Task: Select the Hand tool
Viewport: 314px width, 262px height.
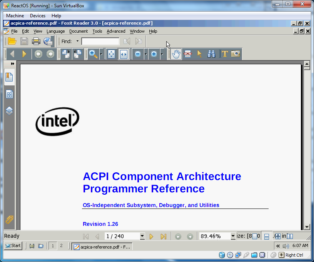Action: click(x=176, y=54)
